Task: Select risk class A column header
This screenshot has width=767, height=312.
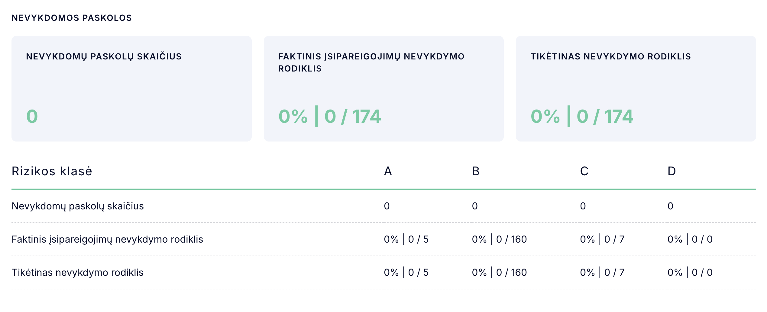Action: click(388, 171)
